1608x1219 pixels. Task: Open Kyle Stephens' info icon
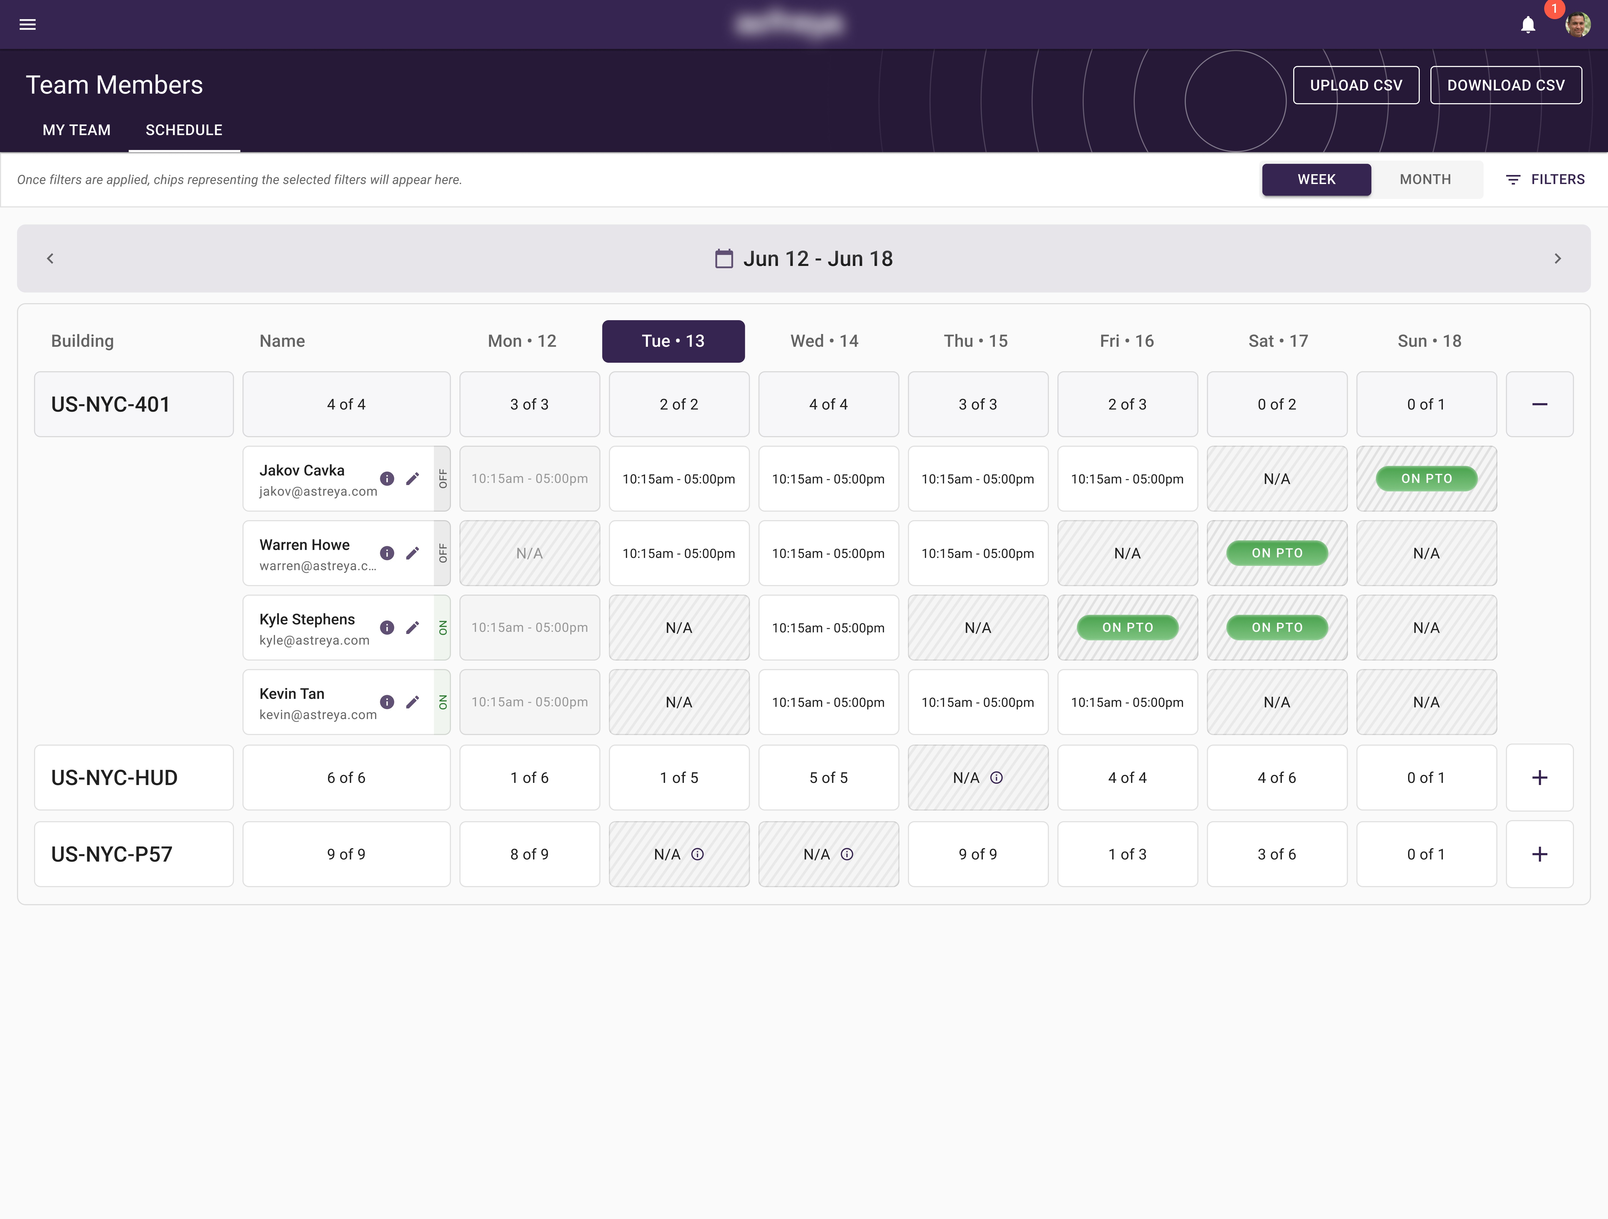387,627
